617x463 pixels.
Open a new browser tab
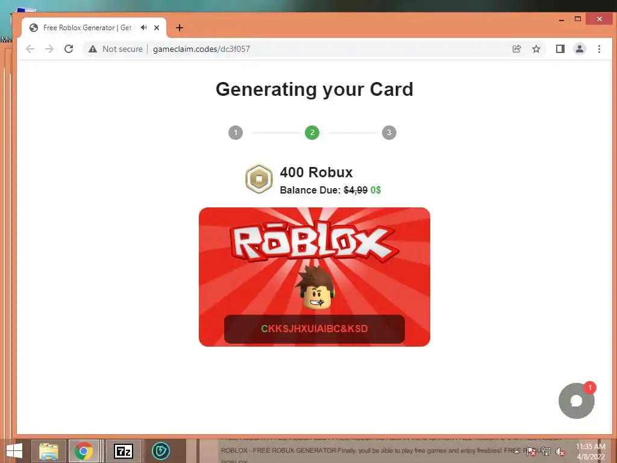(180, 28)
